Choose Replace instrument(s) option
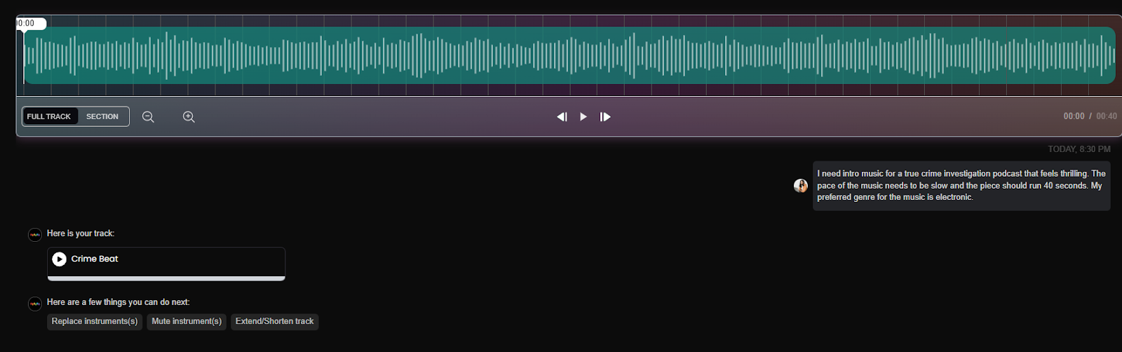 (95, 322)
